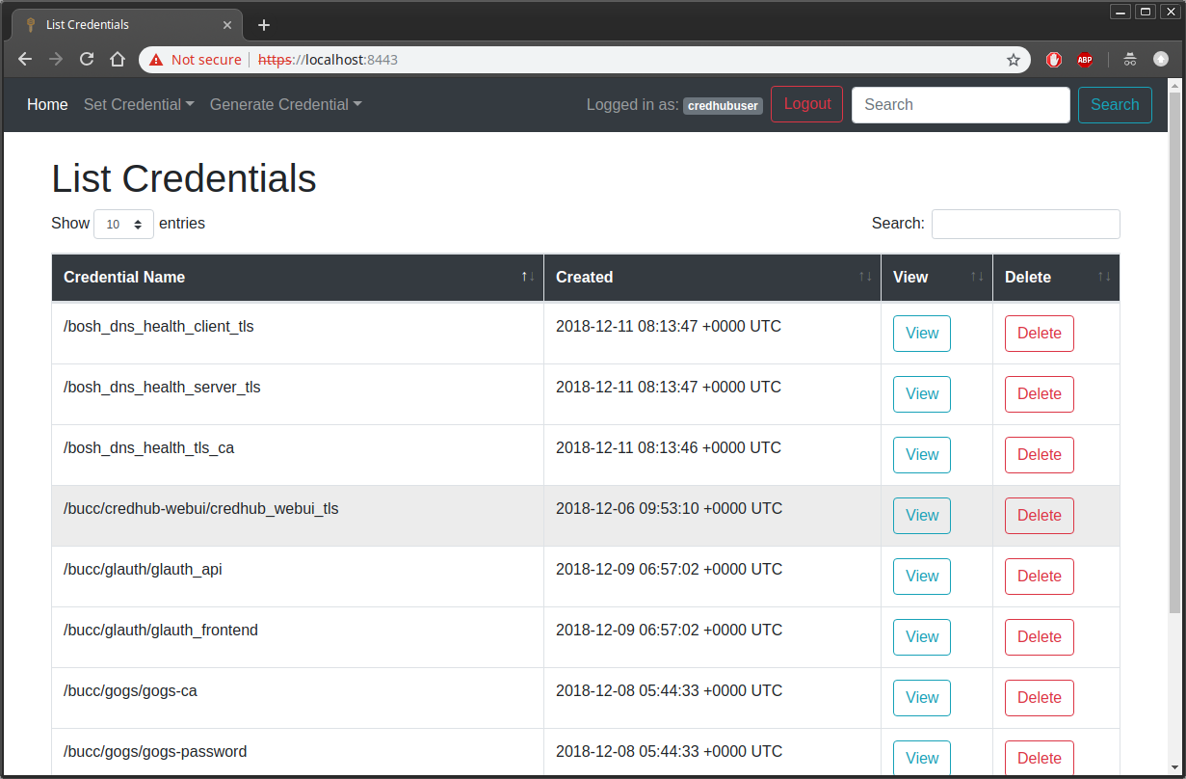Open the ABP Adblock Plus extension
This screenshot has width=1186, height=779.
[x=1085, y=60]
